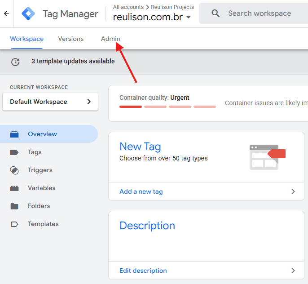Click the Variables brick icon
This screenshot has height=284, width=308.
click(14, 188)
